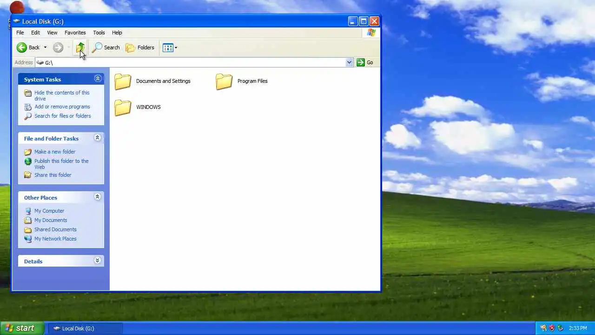Viewport: 595px width, 335px height.
Task: Open the File menu
Action: (x=20, y=33)
